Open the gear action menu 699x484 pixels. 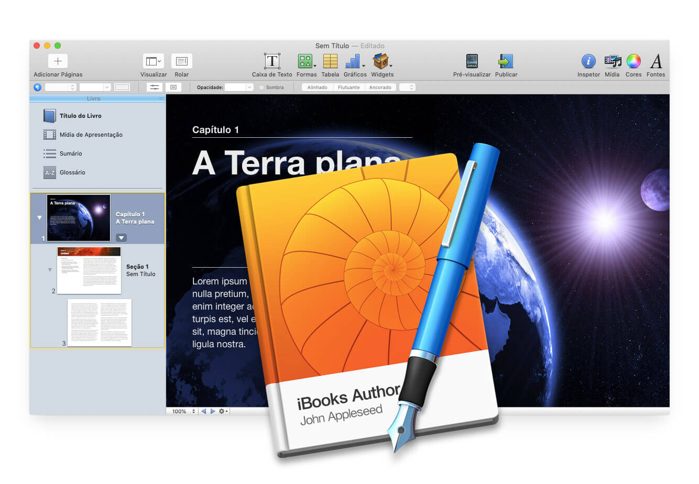[x=223, y=411]
